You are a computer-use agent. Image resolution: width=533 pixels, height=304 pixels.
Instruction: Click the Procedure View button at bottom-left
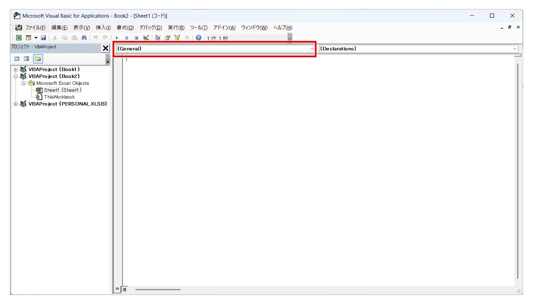(117, 289)
